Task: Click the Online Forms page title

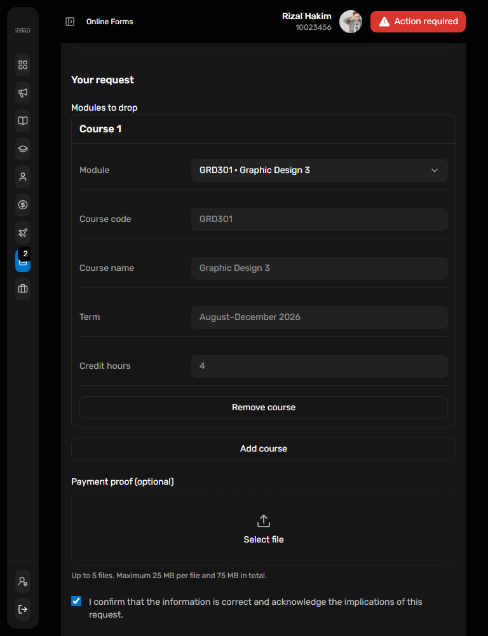Action: point(109,22)
